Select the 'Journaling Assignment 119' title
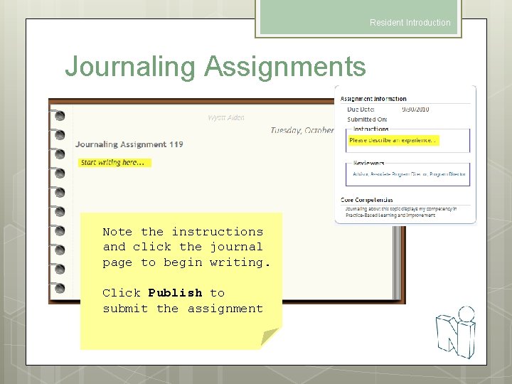512x384 pixels. point(129,144)
